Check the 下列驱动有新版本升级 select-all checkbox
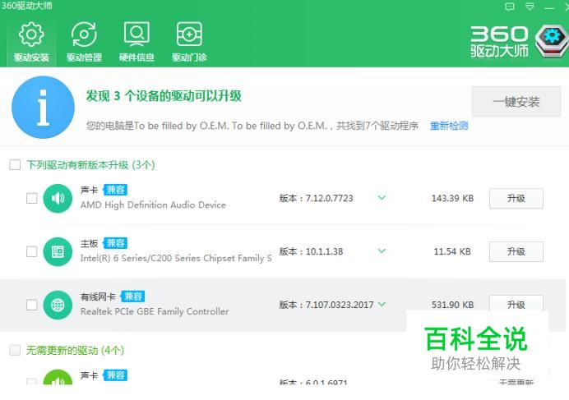 (15, 164)
